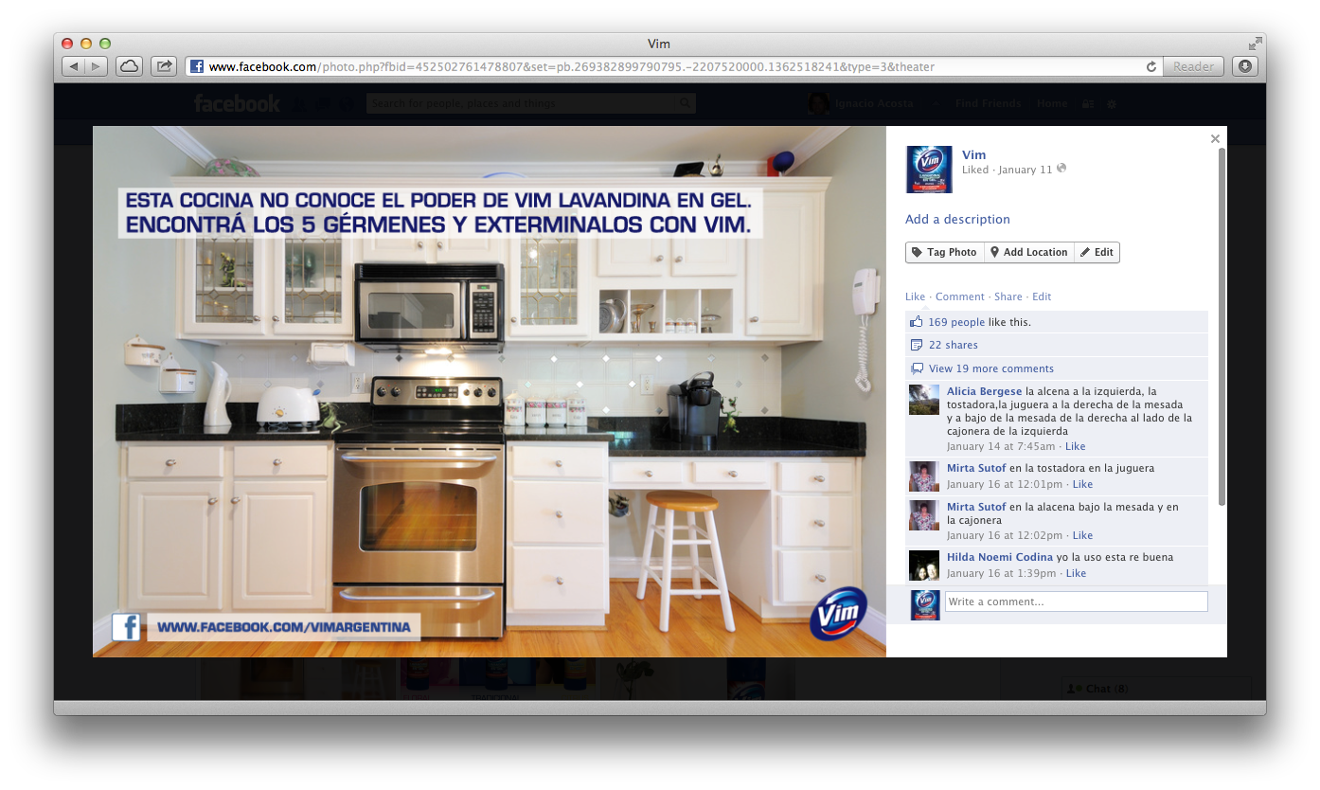This screenshot has height=790, width=1320.
Task: Open the Chat (8) bar
Action: tap(1153, 689)
